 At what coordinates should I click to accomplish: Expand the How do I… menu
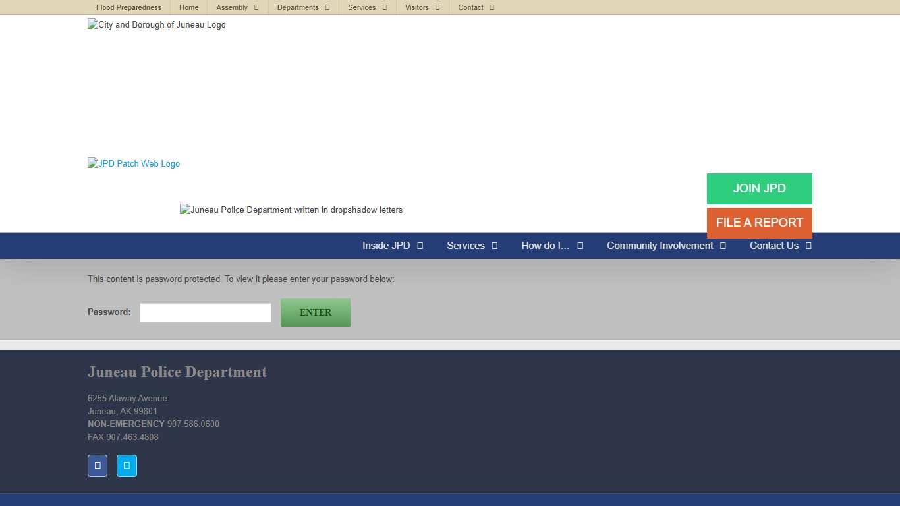551,246
